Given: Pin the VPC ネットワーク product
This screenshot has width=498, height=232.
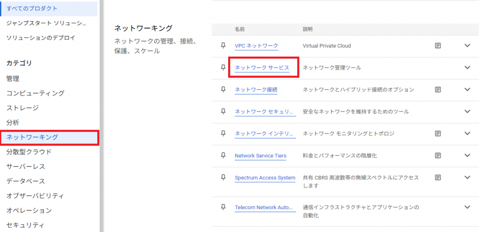Looking at the screenshot, I should point(223,46).
